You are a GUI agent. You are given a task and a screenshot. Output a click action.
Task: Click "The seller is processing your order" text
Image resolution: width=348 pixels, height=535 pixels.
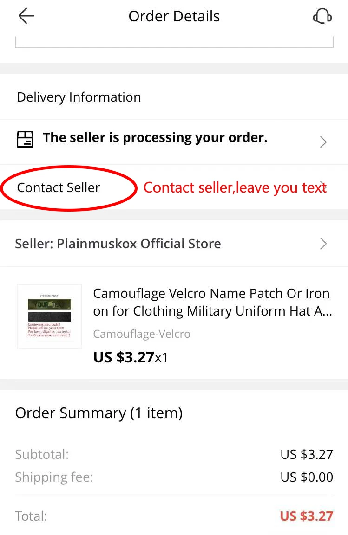[x=155, y=138]
